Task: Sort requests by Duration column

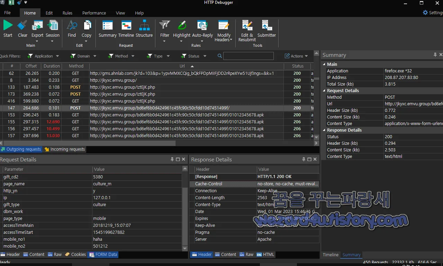Action: tap(52, 66)
